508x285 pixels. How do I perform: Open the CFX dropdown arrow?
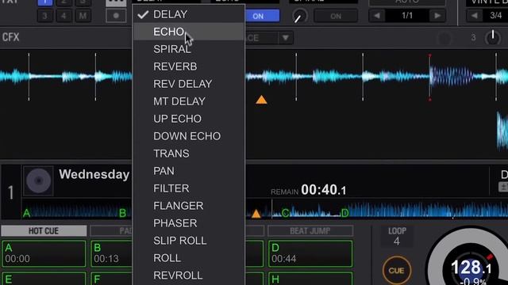tap(286, 38)
